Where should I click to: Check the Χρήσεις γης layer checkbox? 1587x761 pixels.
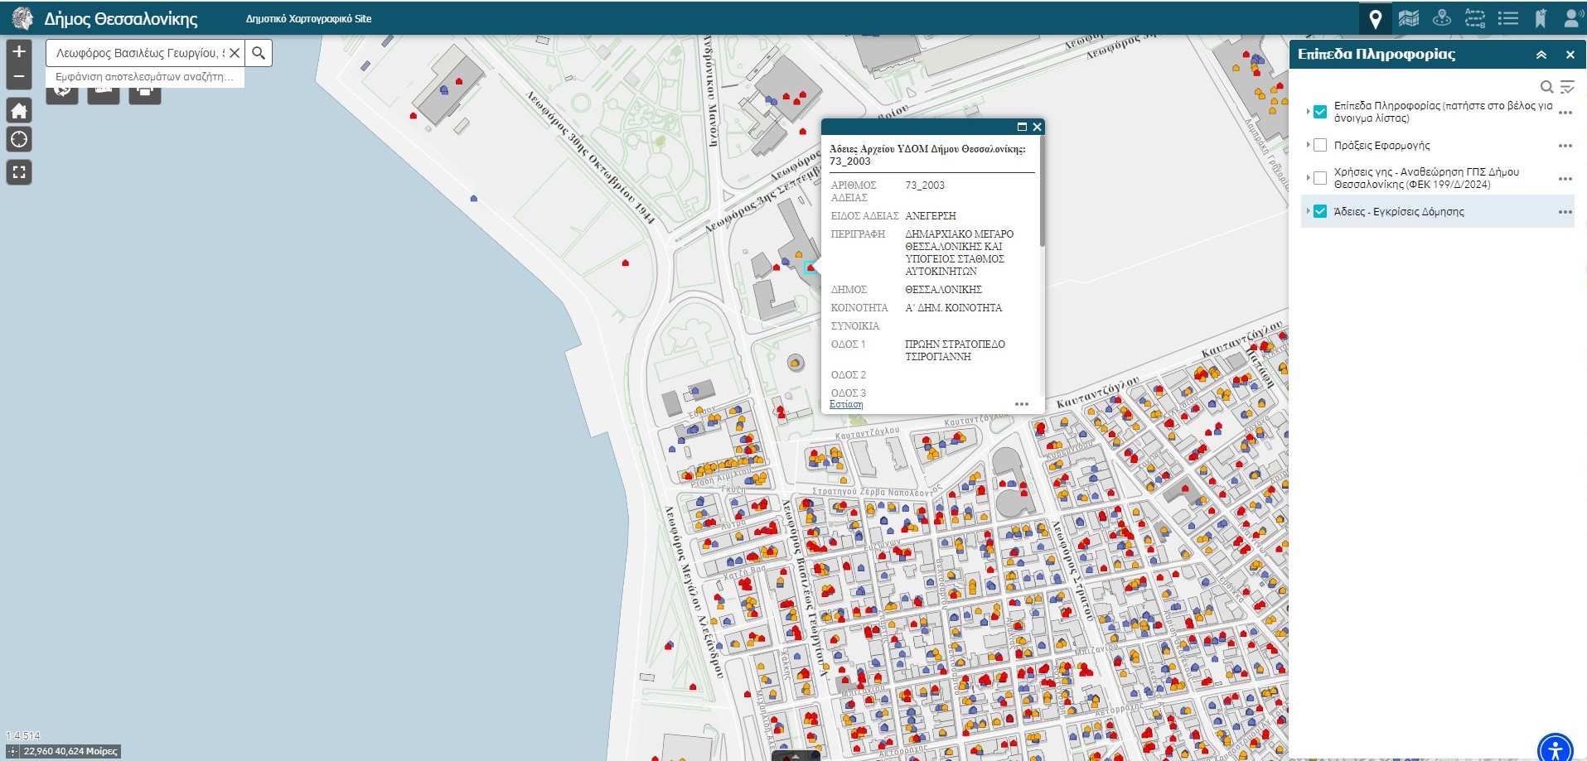pos(1320,178)
